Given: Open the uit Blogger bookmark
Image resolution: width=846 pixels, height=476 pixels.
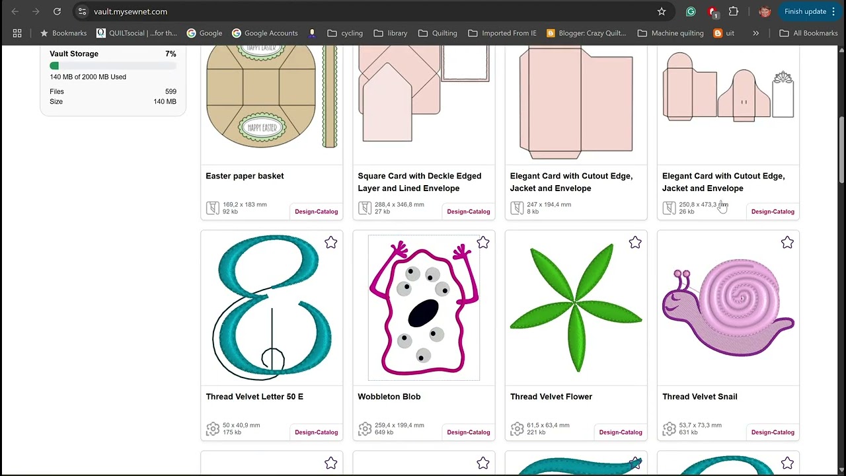Looking at the screenshot, I should pos(724,33).
